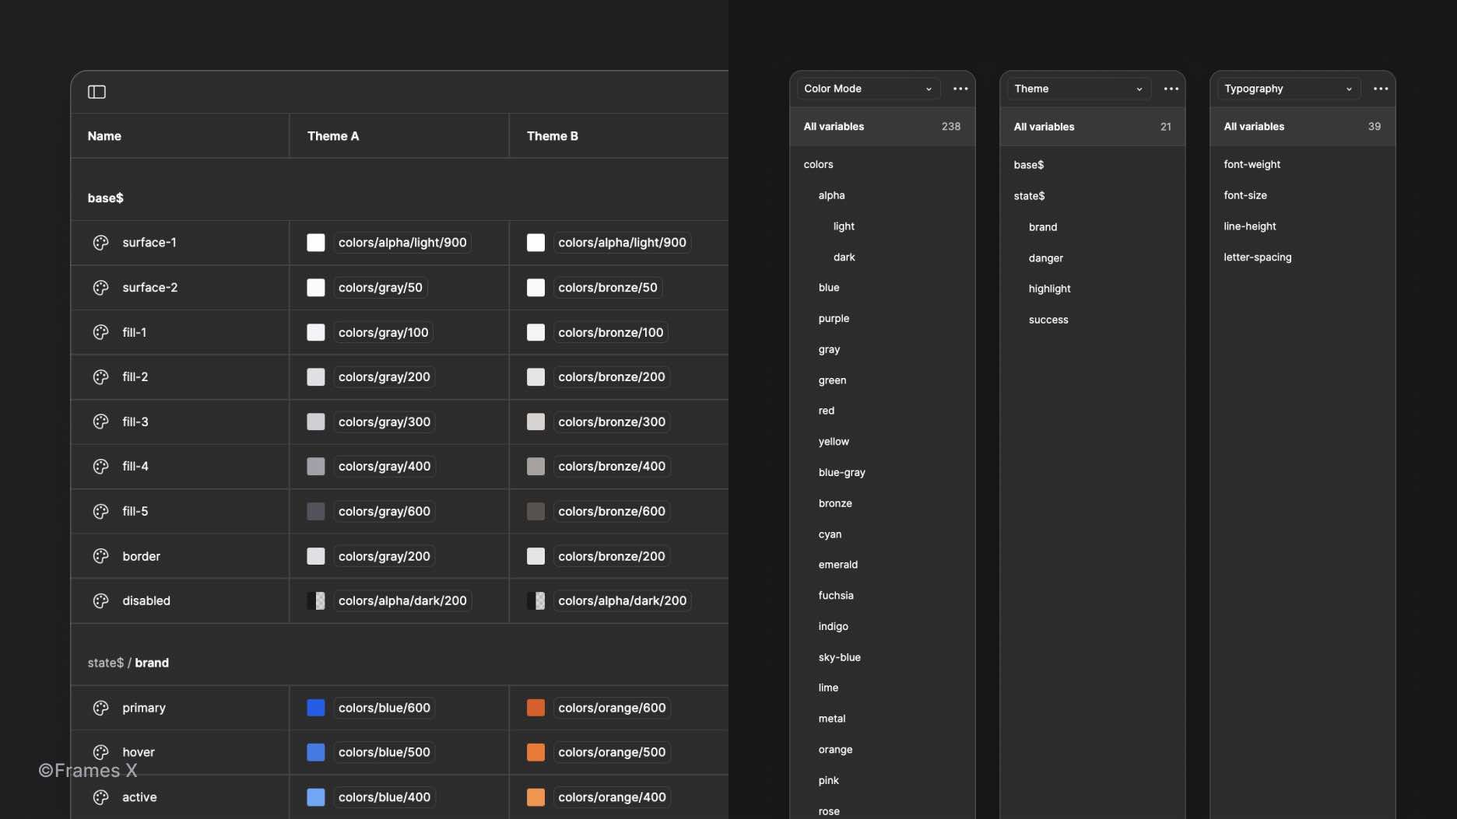Open more options menu for Theme collection
1457x819 pixels.
pos(1171,88)
